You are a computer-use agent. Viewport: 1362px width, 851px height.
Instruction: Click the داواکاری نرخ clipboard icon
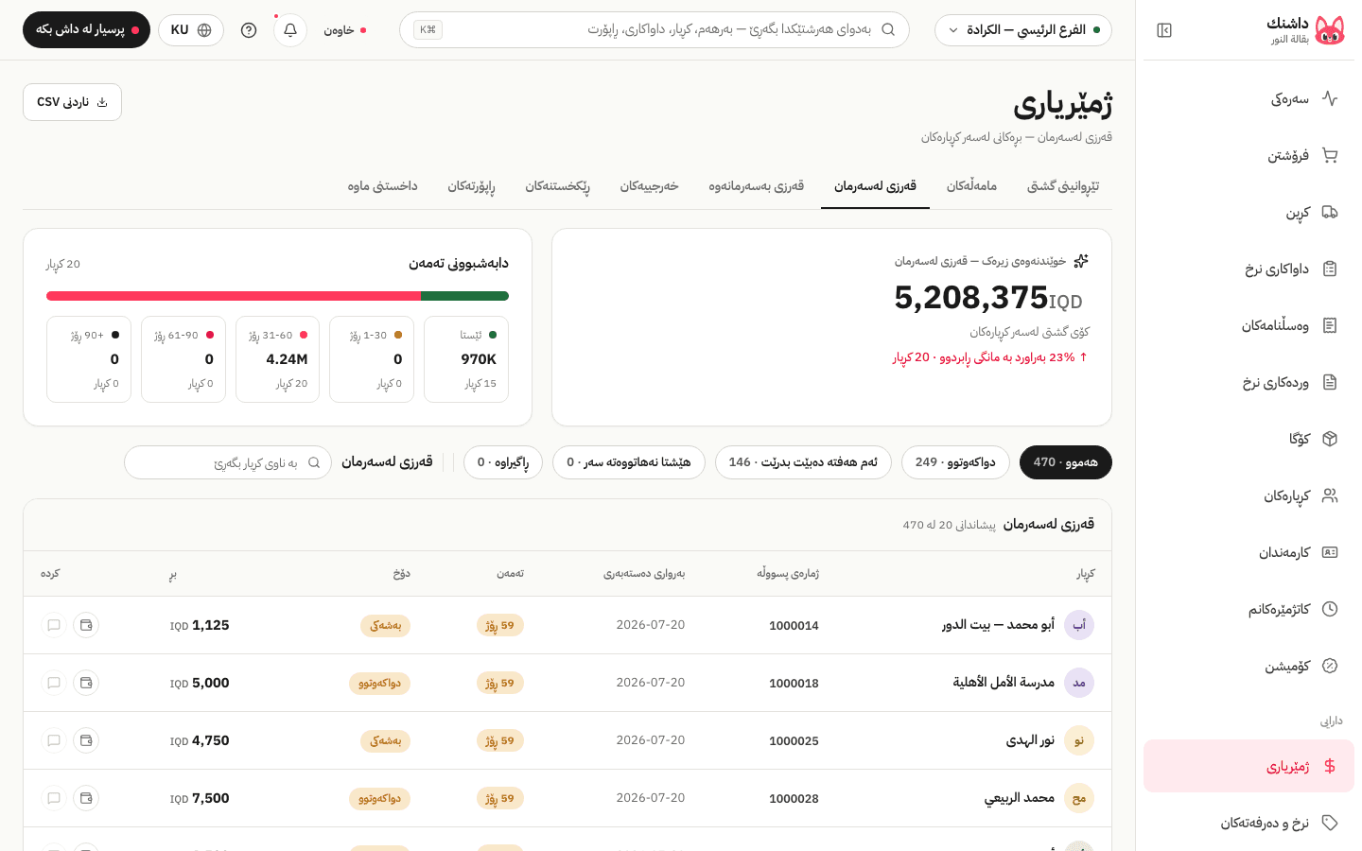coord(1330,269)
